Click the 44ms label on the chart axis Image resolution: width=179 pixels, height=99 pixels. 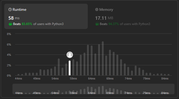[18, 78]
